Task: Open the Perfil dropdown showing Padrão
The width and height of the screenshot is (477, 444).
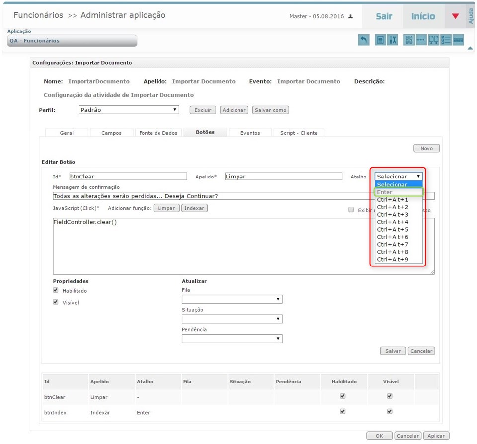Action: (129, 110)
